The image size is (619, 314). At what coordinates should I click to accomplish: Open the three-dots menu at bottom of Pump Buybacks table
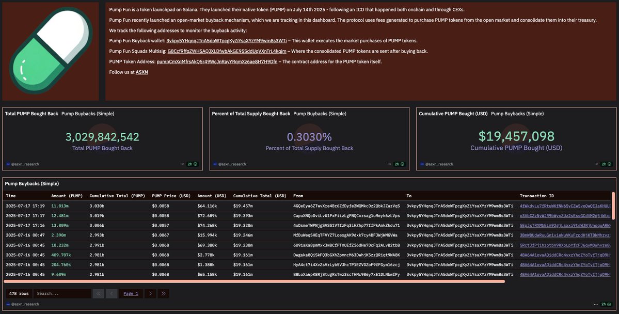596,304
